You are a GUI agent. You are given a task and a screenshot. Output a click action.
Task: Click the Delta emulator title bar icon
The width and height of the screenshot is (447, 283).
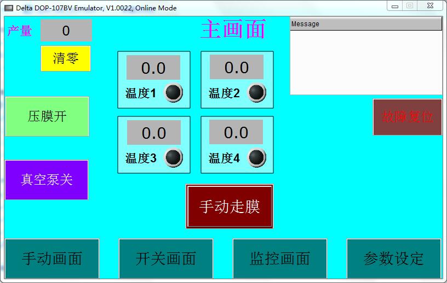(8, 8)
